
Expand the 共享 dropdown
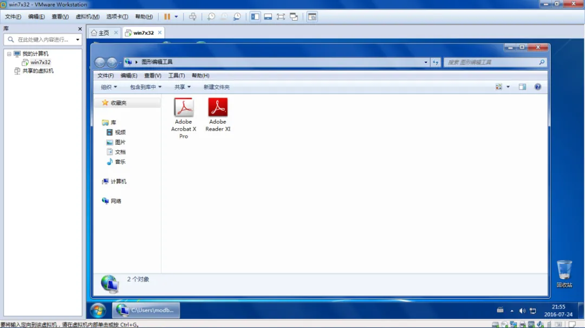(183, 87)
